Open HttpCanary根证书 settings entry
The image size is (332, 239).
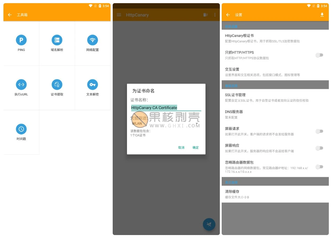(275, 38)
